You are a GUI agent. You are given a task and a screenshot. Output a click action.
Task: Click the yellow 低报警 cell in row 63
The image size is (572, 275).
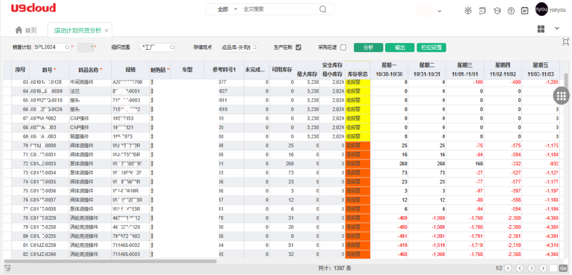(358, 82)
